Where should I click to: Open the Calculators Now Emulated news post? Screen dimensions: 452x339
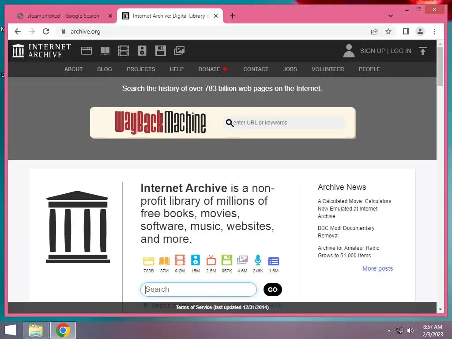point(354,208)
